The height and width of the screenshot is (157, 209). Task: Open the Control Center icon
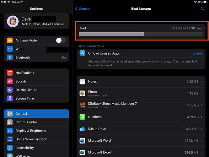click(x=10, y=122)
